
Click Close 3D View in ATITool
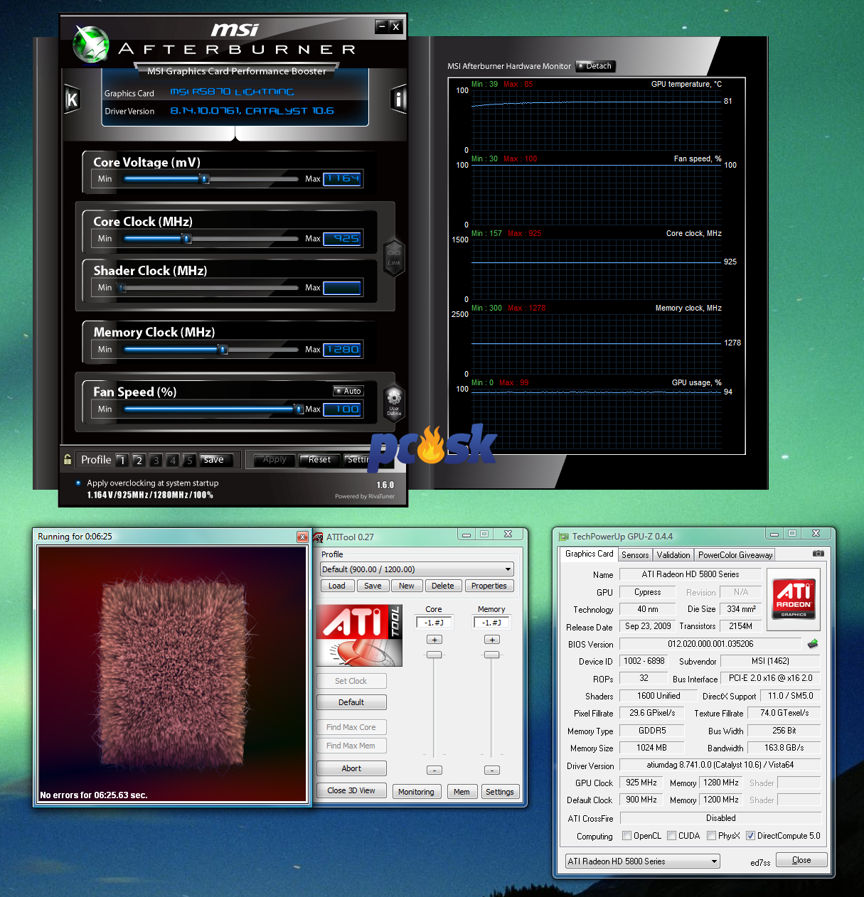tap(351, 790)
